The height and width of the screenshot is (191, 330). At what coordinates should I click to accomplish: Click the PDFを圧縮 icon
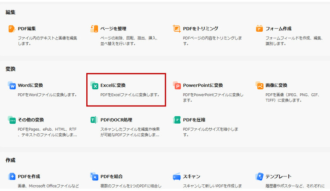pyautogui.click(x=177, y=120)
